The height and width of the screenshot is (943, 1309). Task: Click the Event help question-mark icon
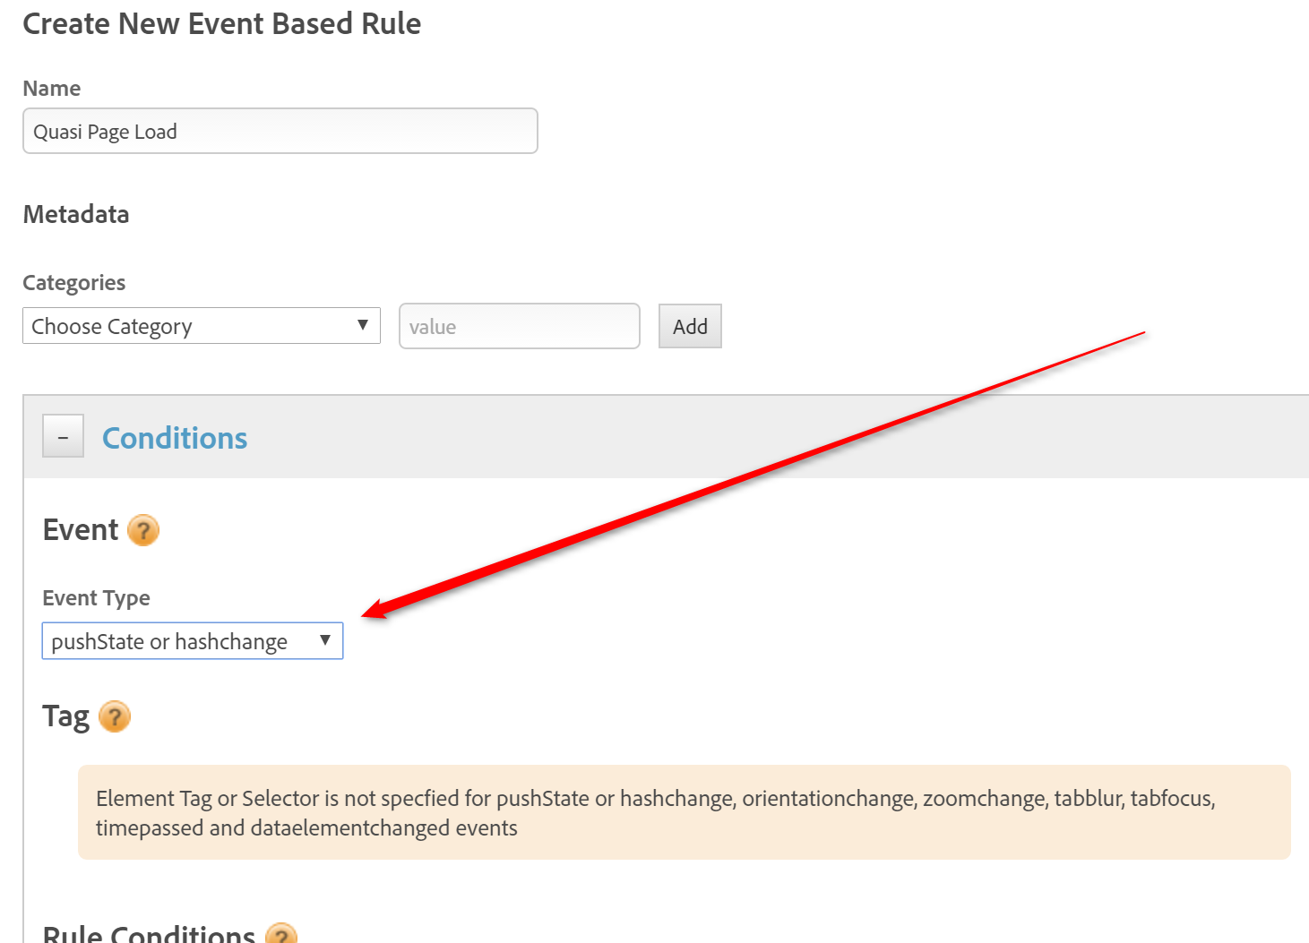(143, 530)
